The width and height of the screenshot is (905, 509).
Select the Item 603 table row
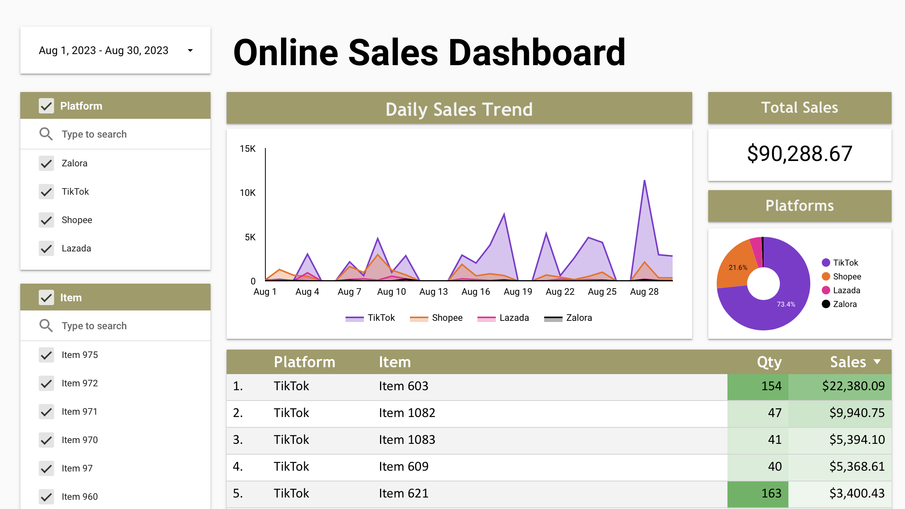[x=403, y=386]
